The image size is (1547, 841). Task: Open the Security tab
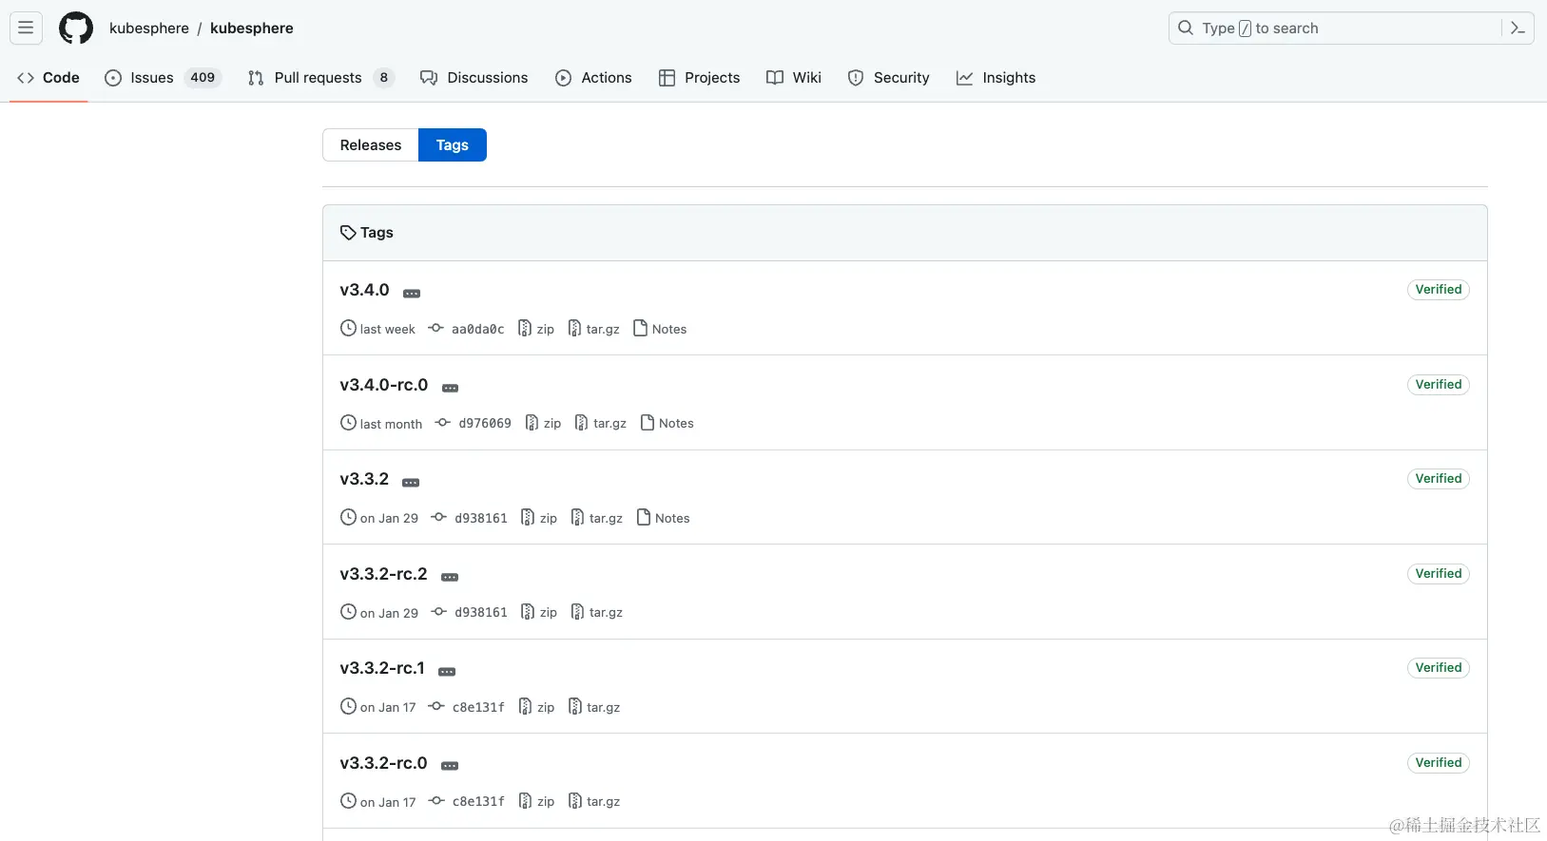click(888, 78)
